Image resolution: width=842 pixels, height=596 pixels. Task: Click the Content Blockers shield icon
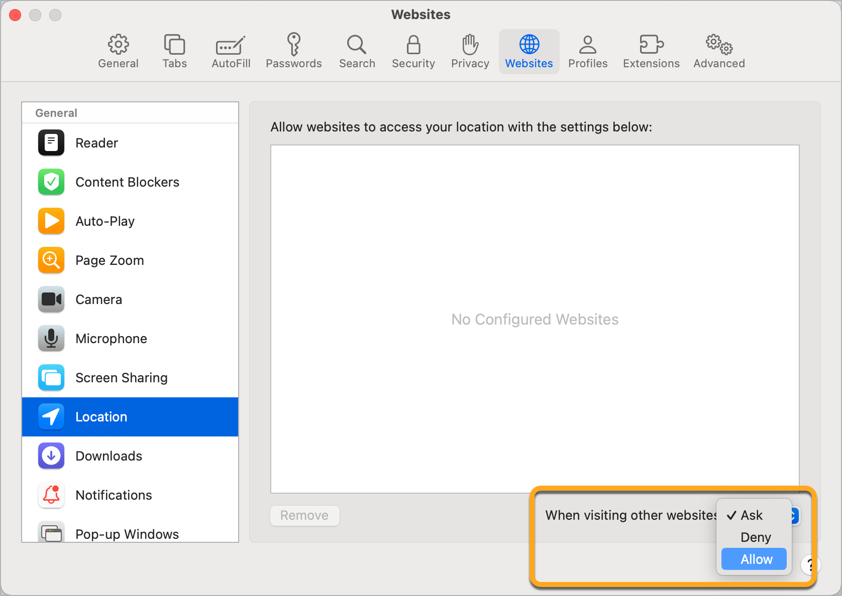(x=51, y=182)
